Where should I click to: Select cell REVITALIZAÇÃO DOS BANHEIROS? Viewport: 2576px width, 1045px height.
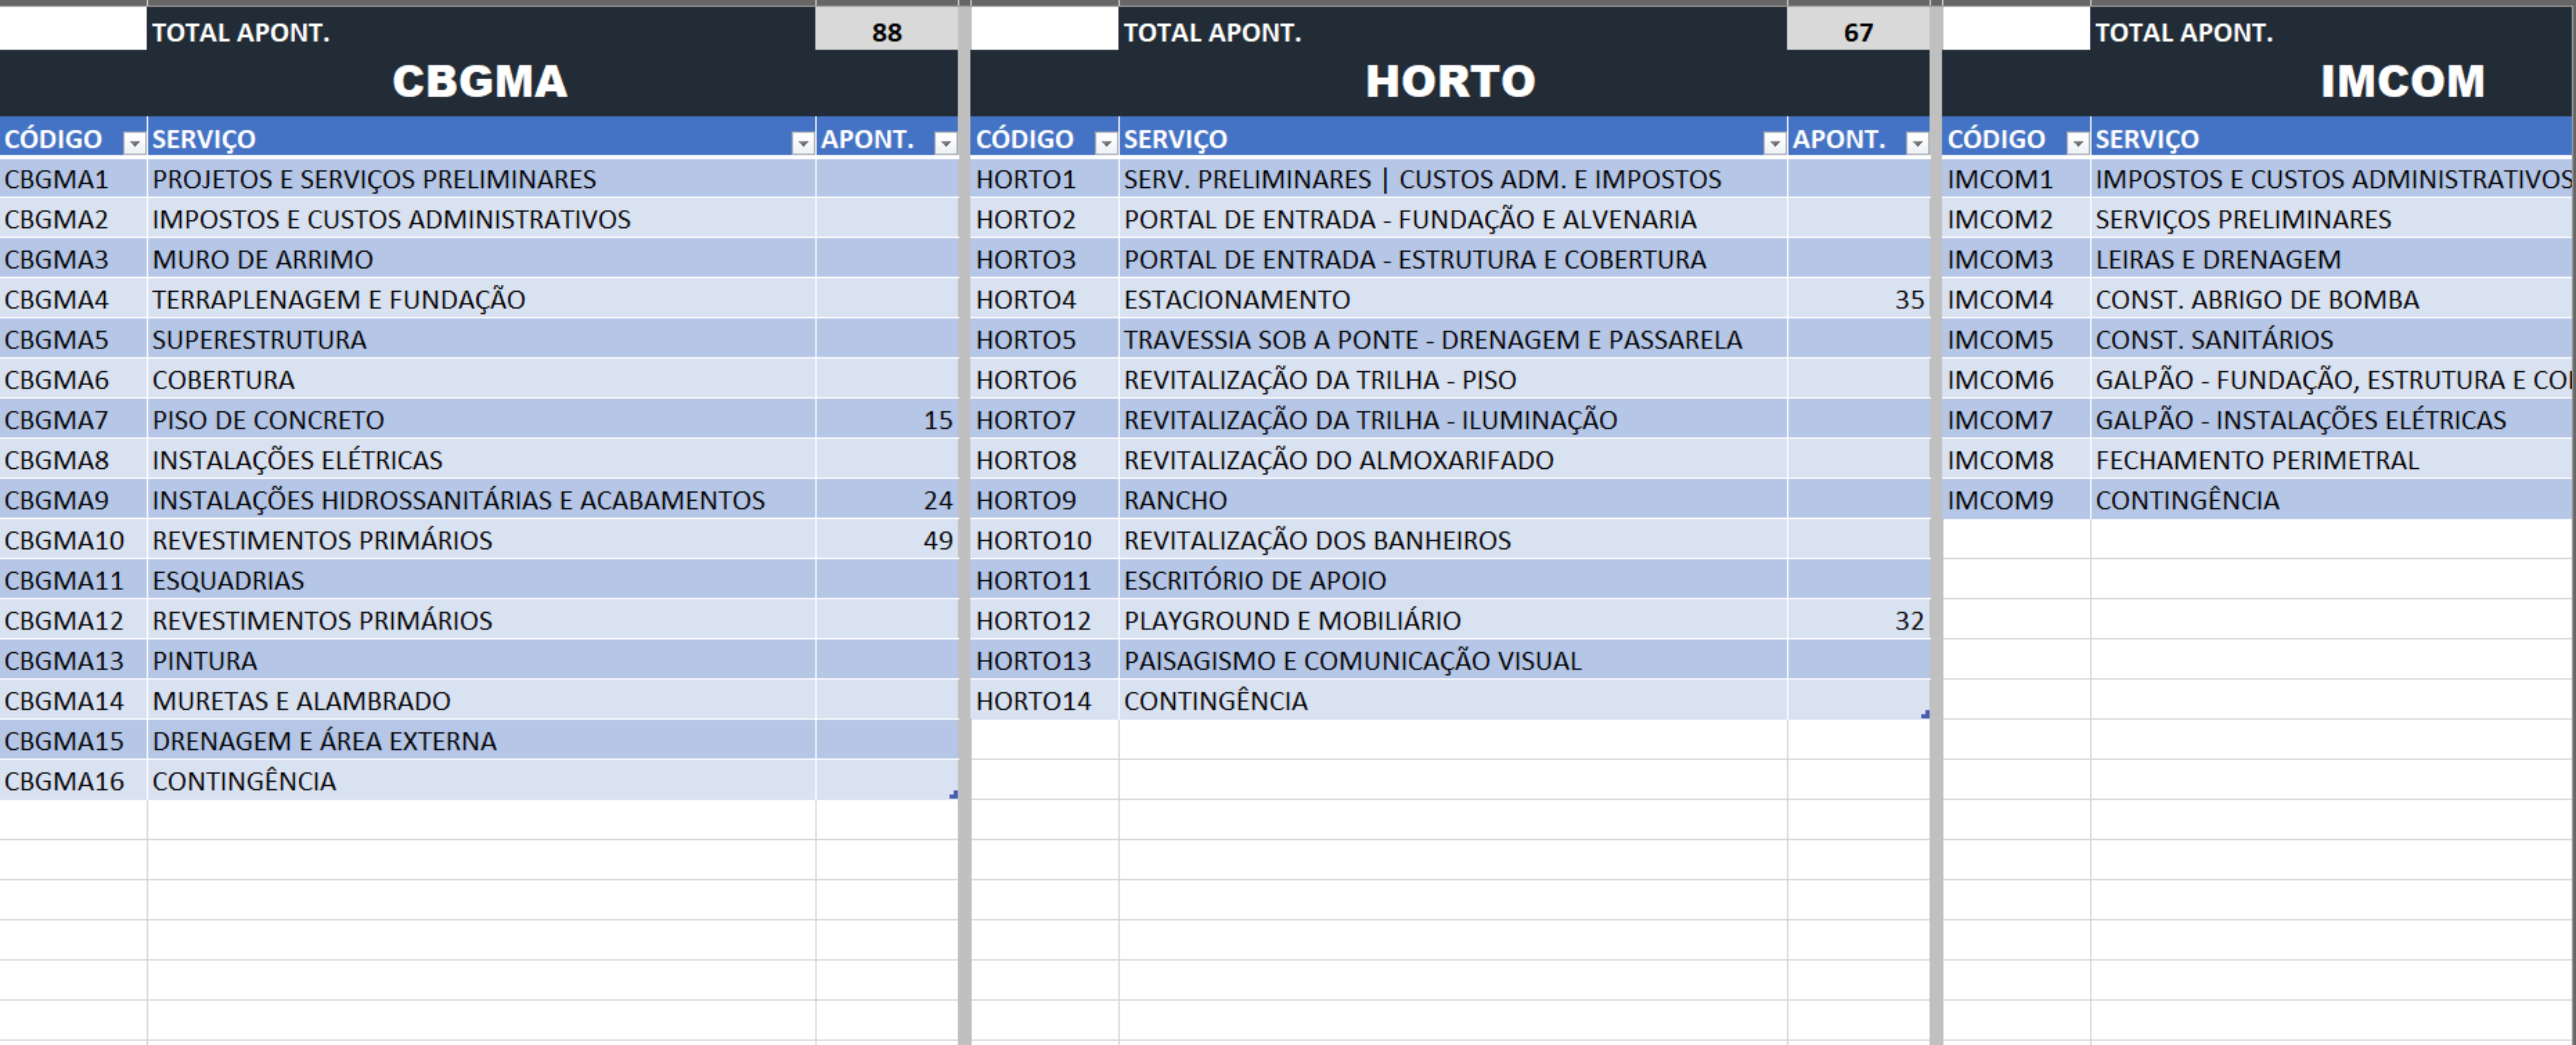(x=1453, y=540)
